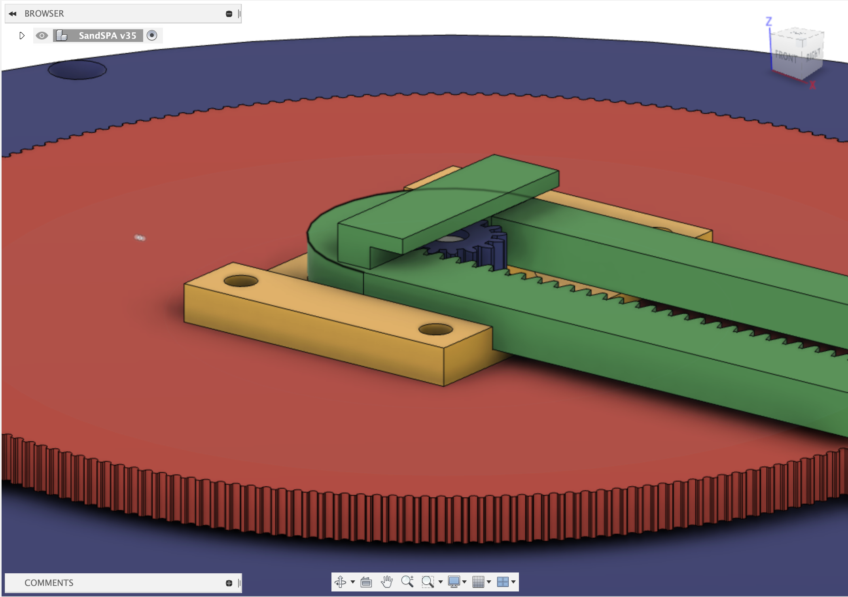Click the Display Settings monitor icon

pyautogui.click(x=454, y=581)
